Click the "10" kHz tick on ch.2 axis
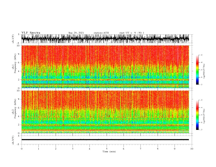The height and width of the screenshot is (167, 216). (x=19, y=91)
